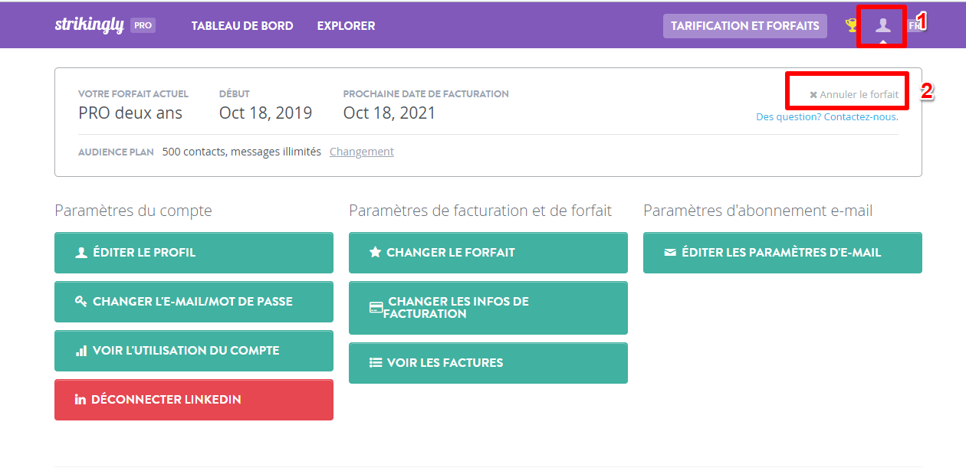Screen dimensions: 966x471
Task: Click the trophy icon in the header
Action: [851, 25]
